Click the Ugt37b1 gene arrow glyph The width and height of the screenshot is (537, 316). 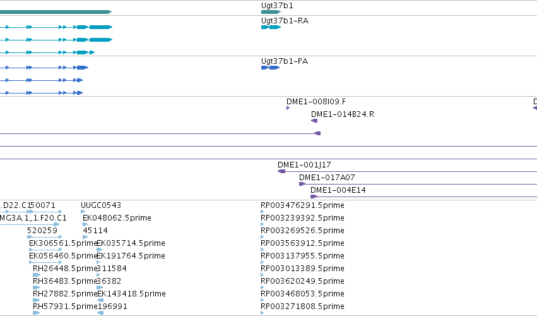click(271, 12)
